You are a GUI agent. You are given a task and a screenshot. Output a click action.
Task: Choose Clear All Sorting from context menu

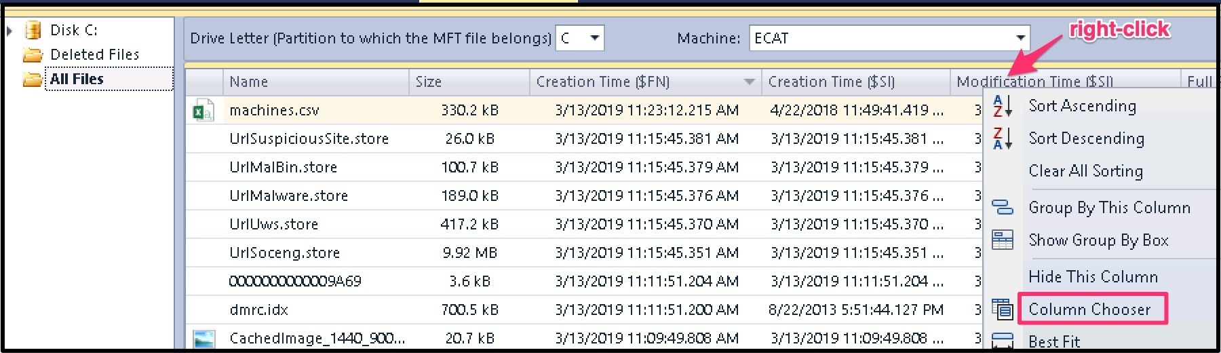[x=1085, y=171]
